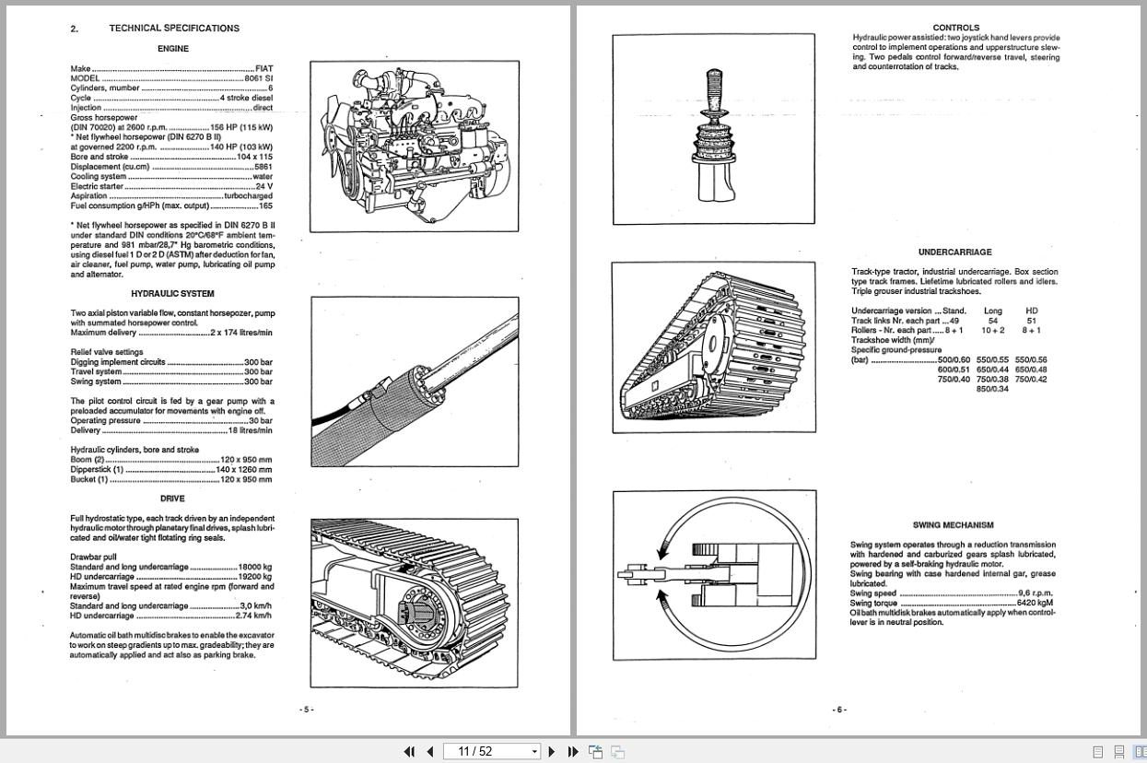Click the Maximum delivery 2 x 174 litres/min line
Viewport: 1147px width, 763px height.
click(171, 333)
